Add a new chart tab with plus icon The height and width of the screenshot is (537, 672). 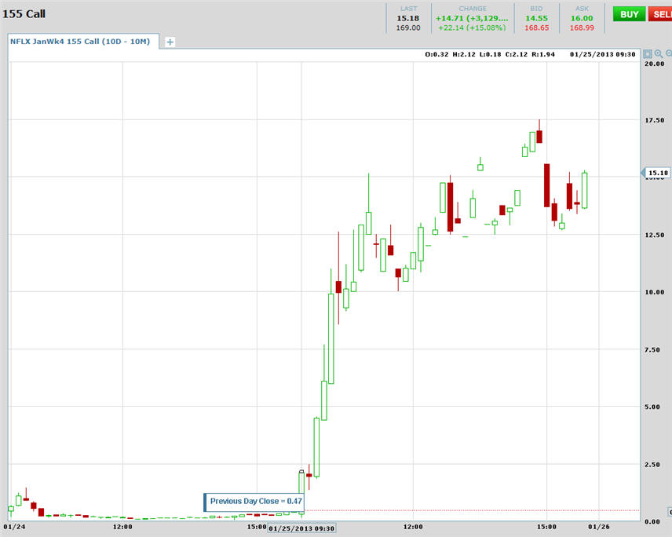point(170,42)
